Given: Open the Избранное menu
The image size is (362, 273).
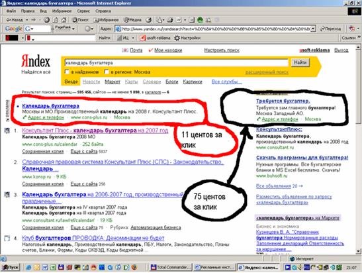Looking at the screenshot, I should coord(62,11).
